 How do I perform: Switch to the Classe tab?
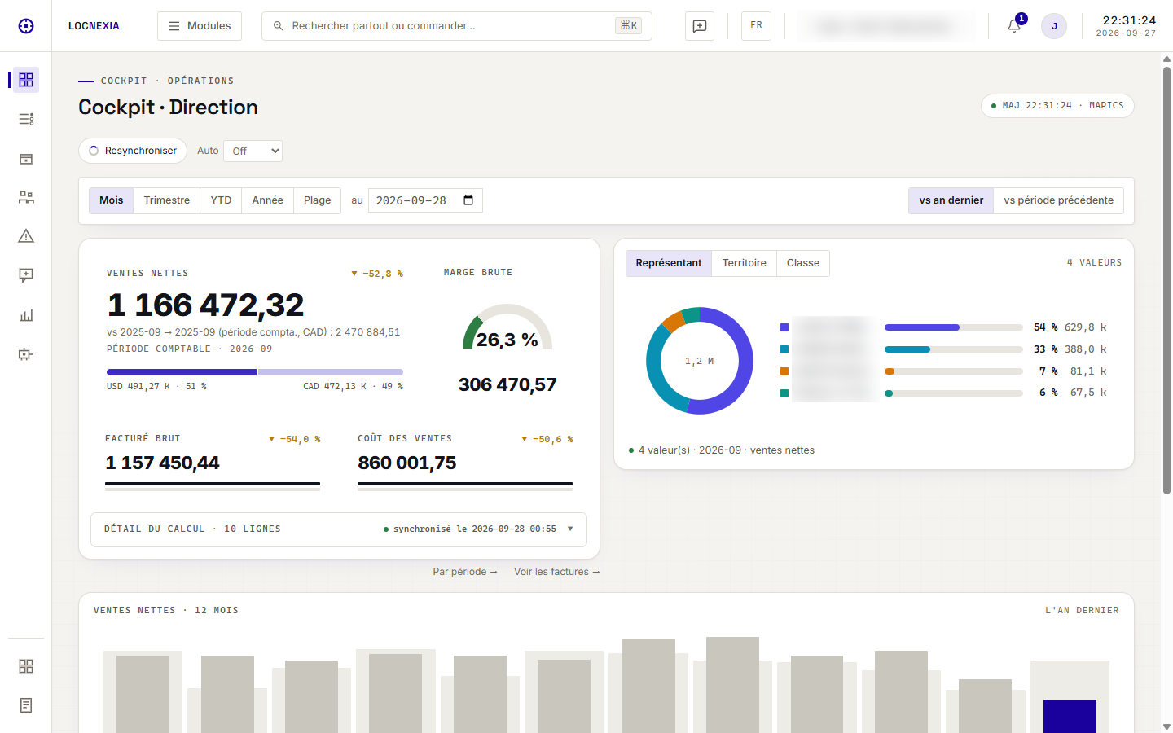[x=803, y=263]
